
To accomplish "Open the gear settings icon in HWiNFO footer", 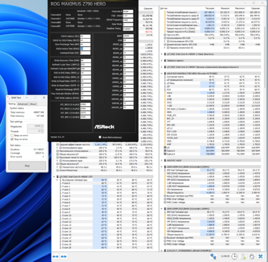I will (x=252, y=257).
